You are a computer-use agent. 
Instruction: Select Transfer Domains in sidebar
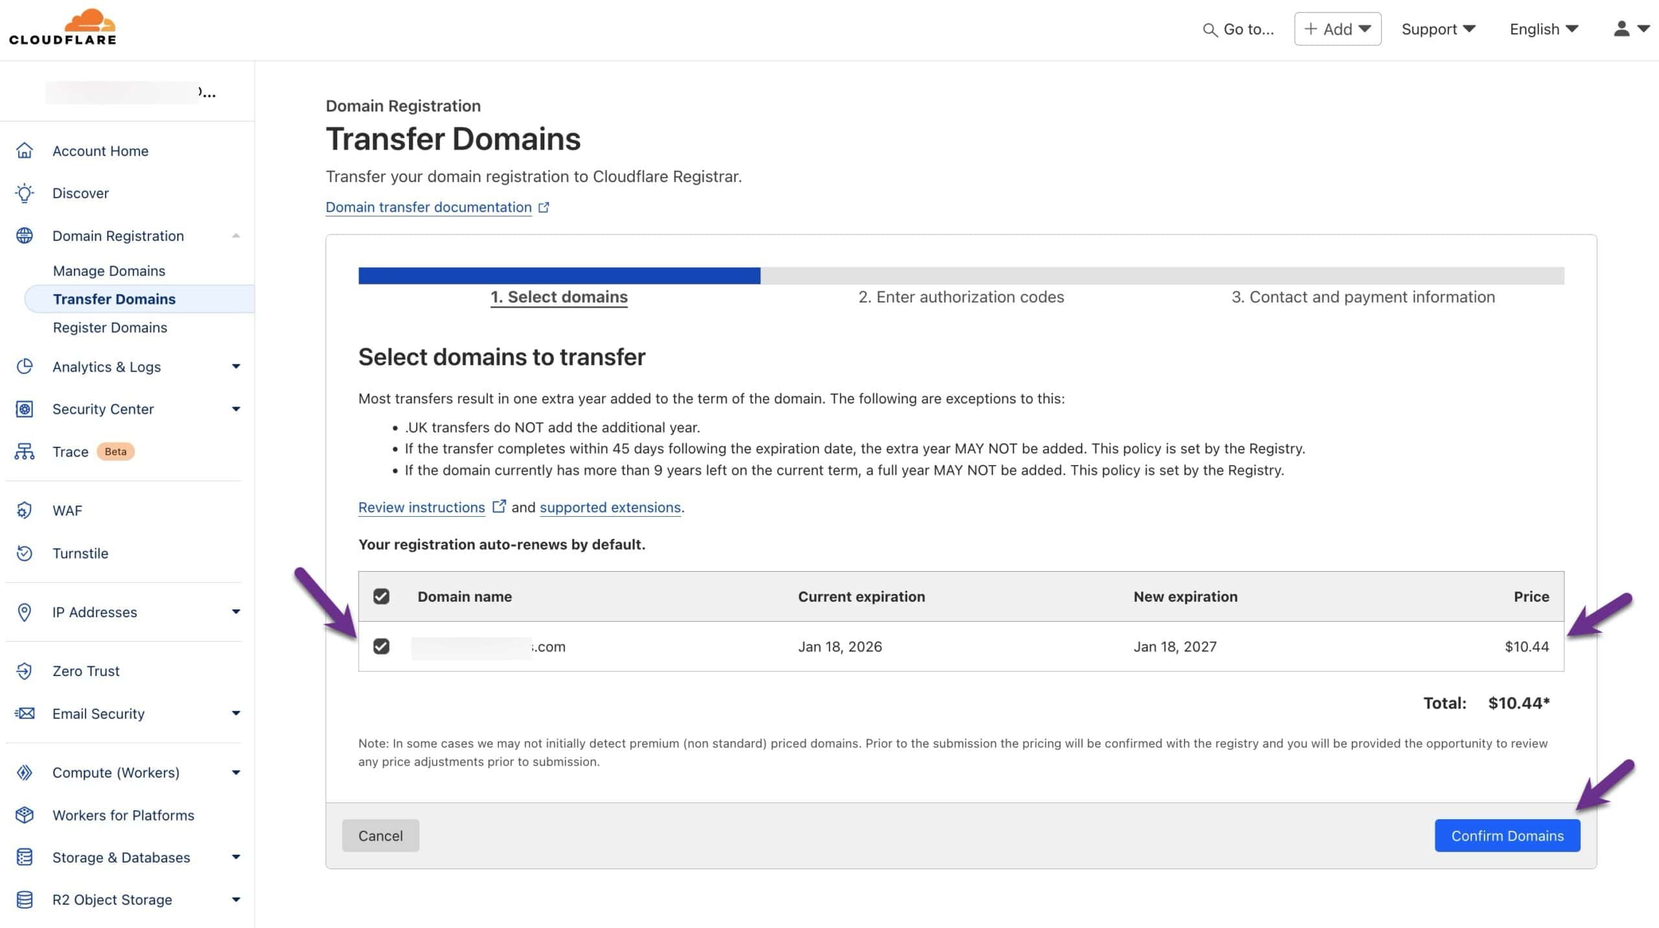pos(139,299)
